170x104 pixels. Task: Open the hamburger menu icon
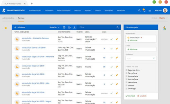point(150,11)
